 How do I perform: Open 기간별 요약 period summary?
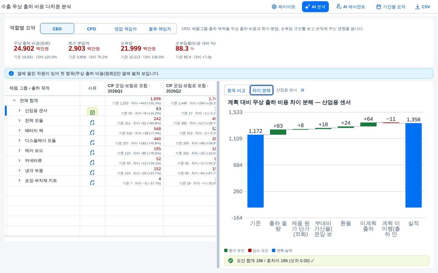391,7
